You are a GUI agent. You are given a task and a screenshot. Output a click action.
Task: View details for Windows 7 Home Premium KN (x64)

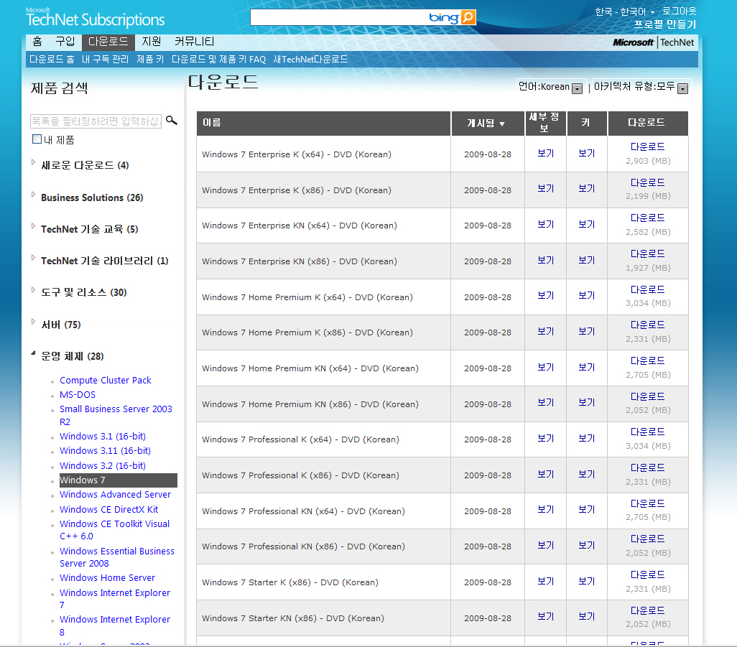click(546, 367)
